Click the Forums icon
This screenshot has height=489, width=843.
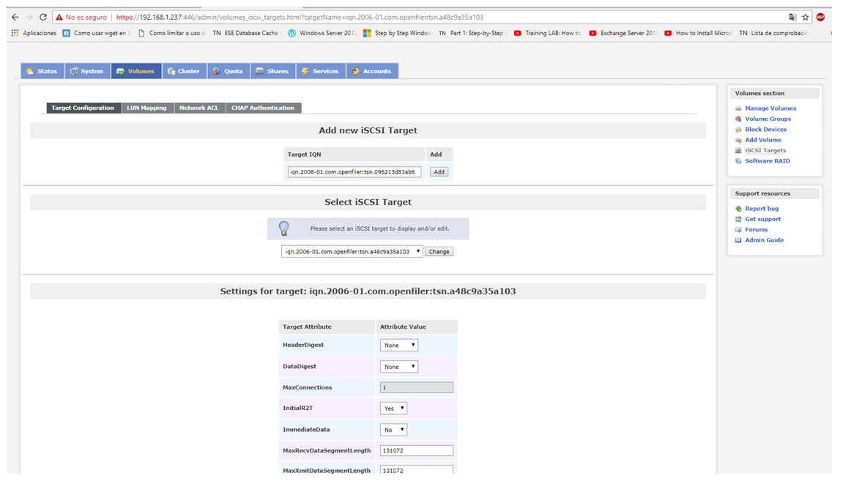(738, 229)
